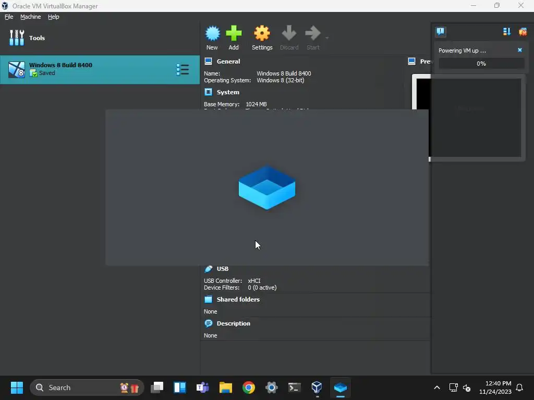Open the terminal app from taskbar
The image size is (534, 400).
tap(294, 387)
